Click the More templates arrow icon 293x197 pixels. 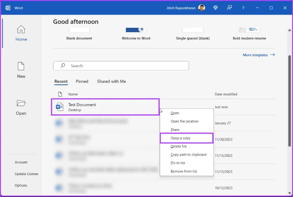coord(272,55)
